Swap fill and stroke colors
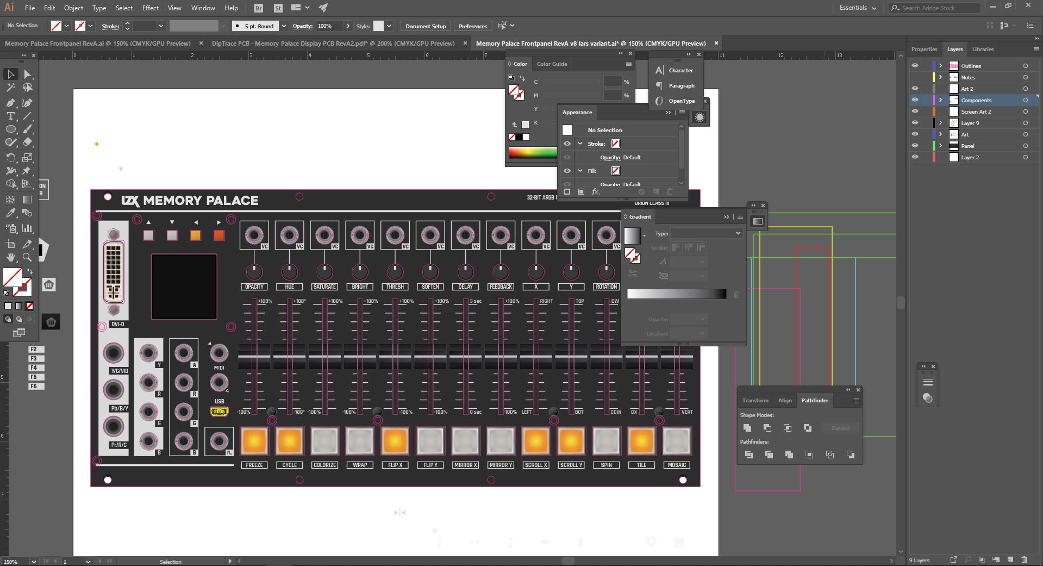Viewport: 1043px width, 566px height. pos(30,271)
